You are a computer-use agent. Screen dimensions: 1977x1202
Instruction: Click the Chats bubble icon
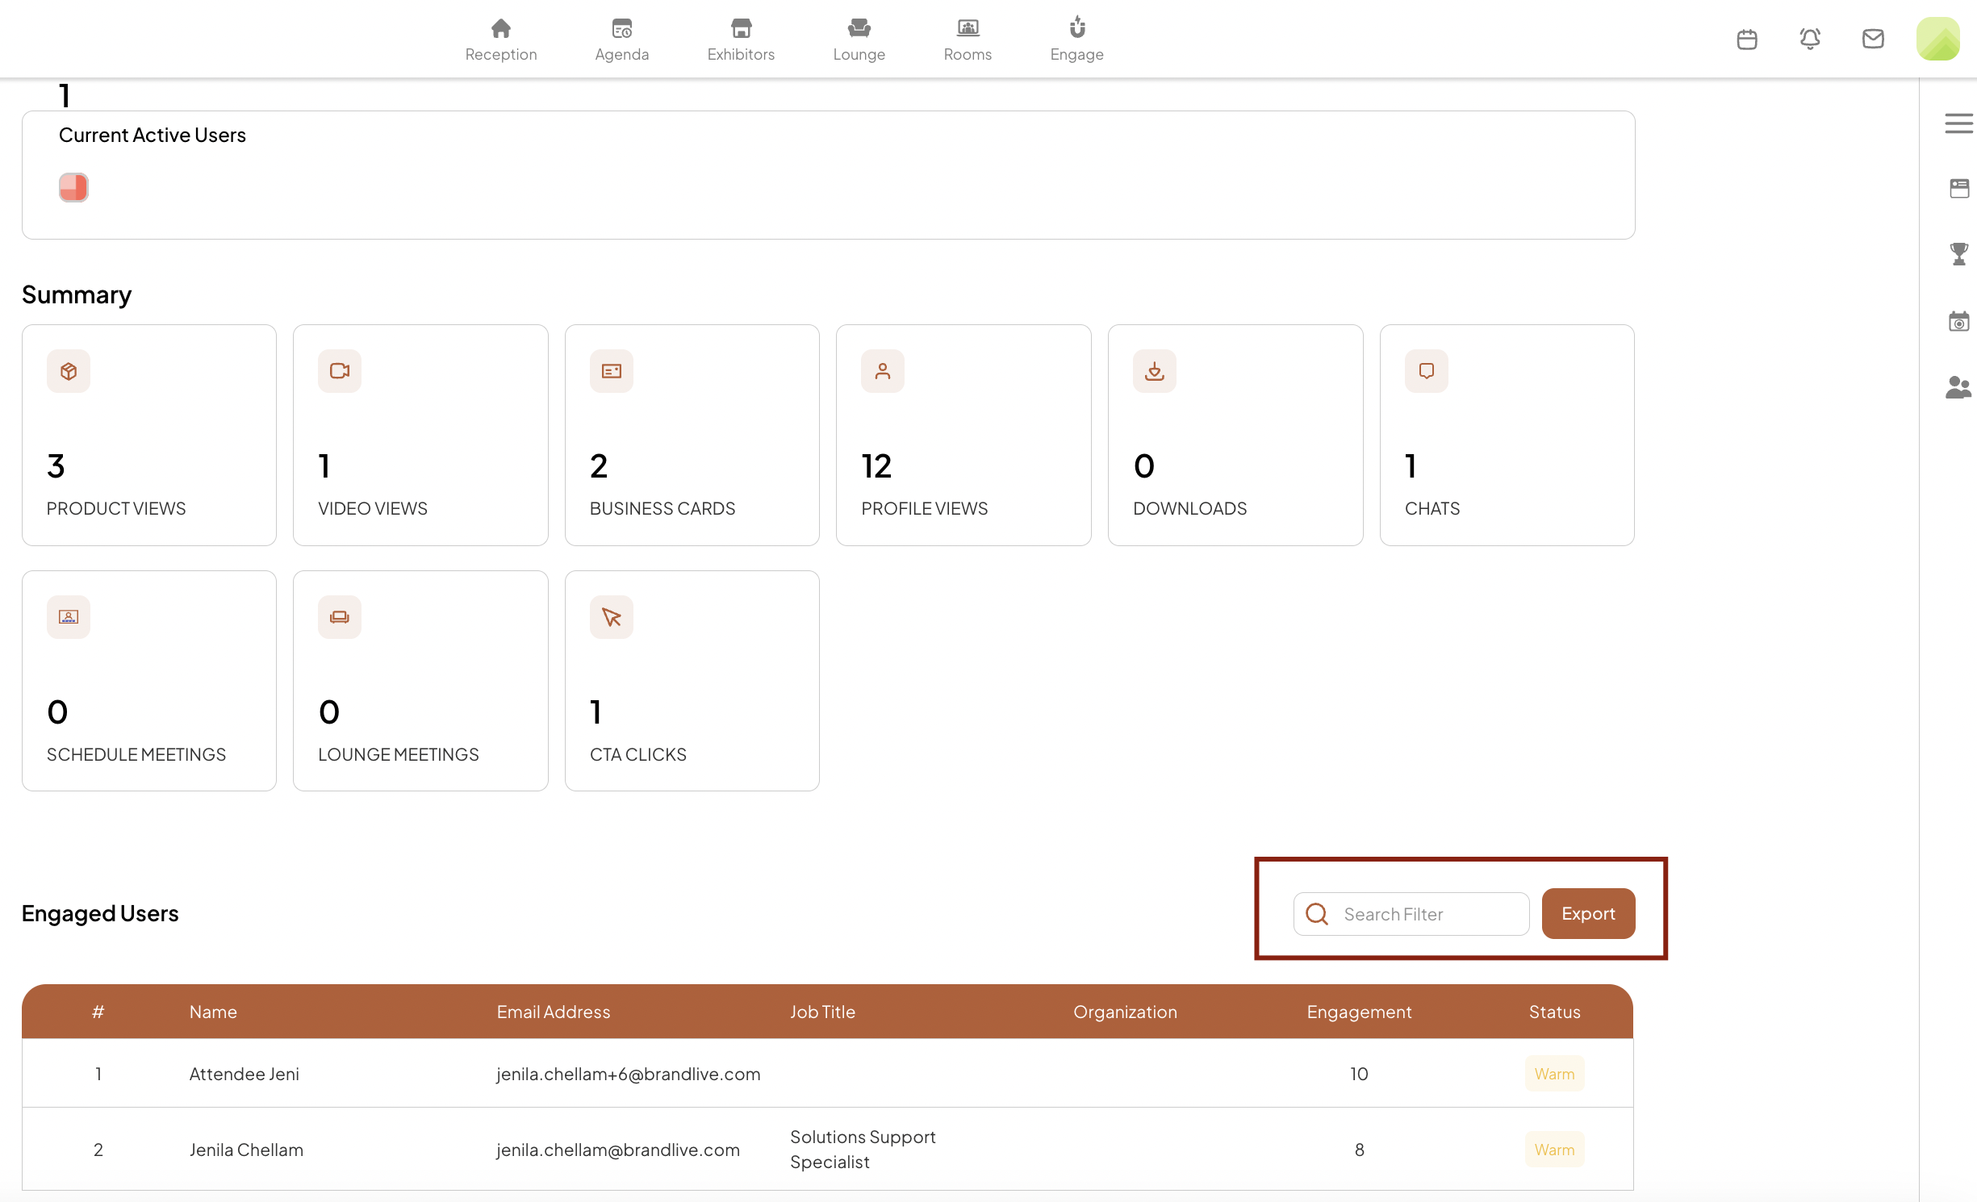(x=1427, y=371)
